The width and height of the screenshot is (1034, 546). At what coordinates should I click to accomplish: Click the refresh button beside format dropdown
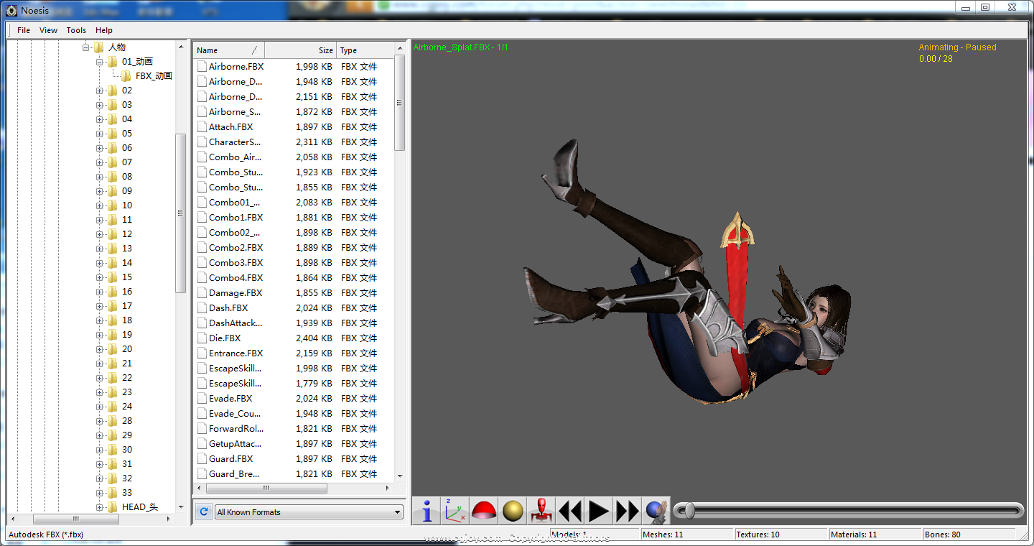204,512
